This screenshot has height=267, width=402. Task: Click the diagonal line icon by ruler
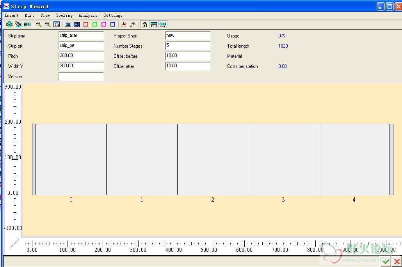(x=14, y=244)
